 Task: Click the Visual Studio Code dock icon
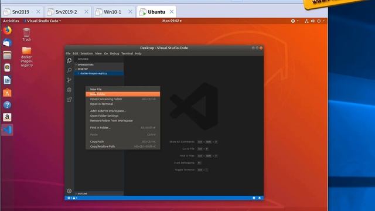click(x=7, y=130)
